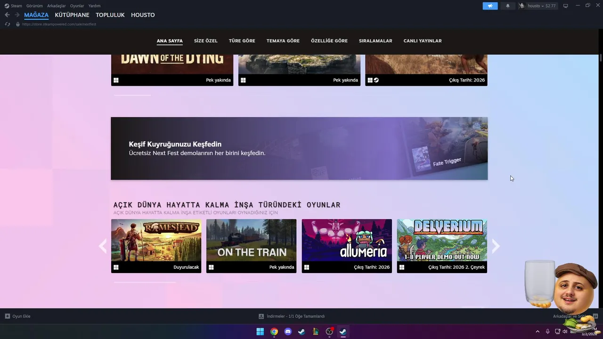Image resolution: width=603 pixels, height=339 pixels.
Task: Click the network tray icon
Action: (x=557, y=331)
